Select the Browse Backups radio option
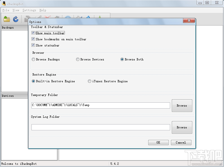The image size is (224, 167). pyautogui.click(x=33, y=59)
